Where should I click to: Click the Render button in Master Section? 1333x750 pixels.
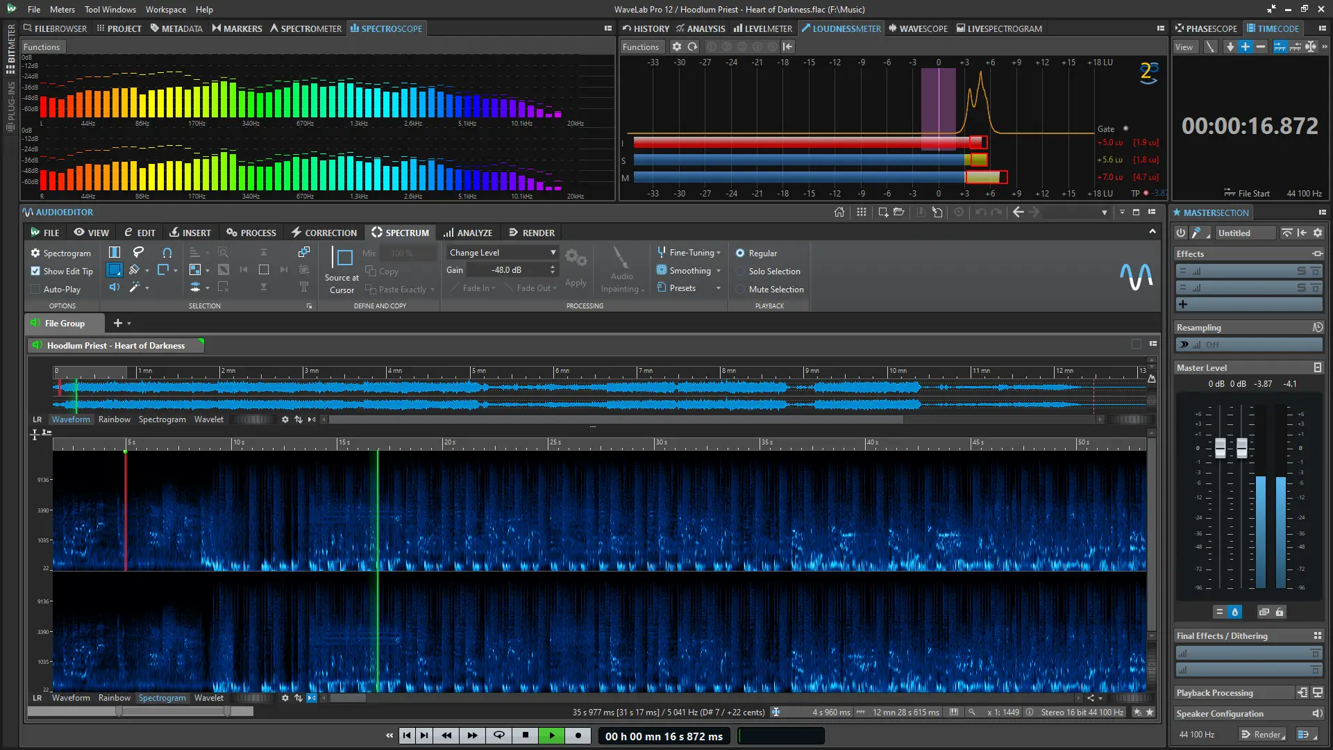coord(1262,735)
